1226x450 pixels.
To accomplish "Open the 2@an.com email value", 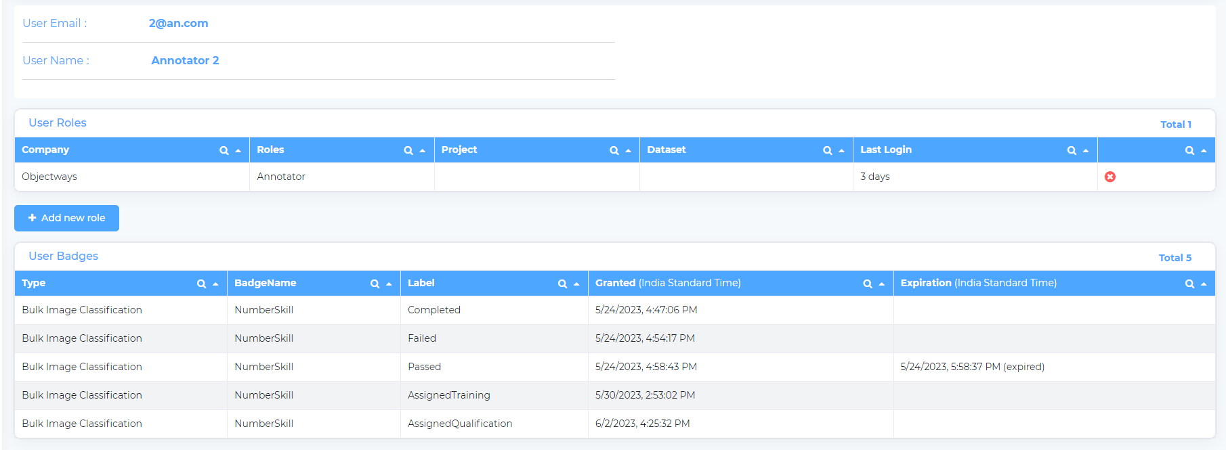I will click(178, 23).
